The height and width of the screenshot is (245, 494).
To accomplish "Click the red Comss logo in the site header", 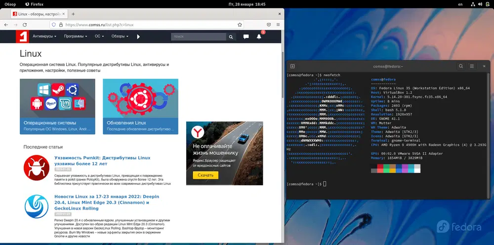I will (x=22, y=36).
